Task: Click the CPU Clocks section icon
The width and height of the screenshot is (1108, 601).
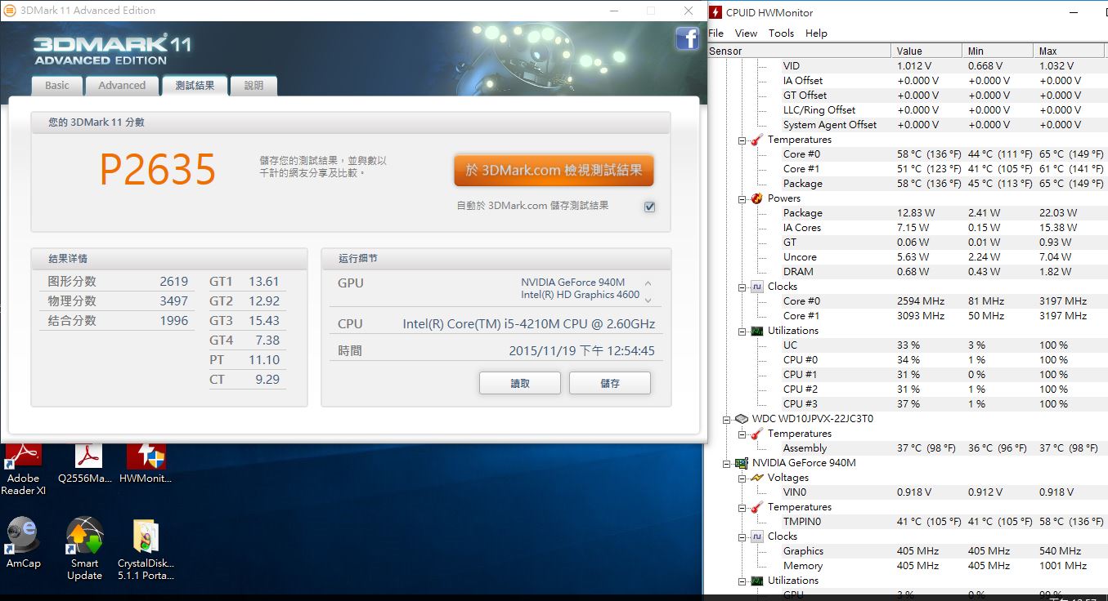Action: click(757, 287)
